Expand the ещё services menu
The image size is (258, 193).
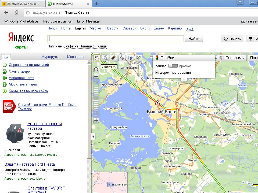coord(190,28)
